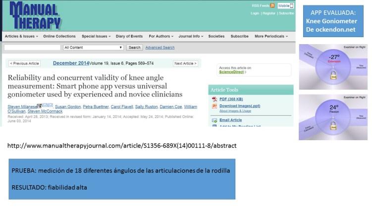Image resolution: width=372 pixels, height=209 pixels.
Task: Click the Email Article link
Action: [x=231, y=120]
